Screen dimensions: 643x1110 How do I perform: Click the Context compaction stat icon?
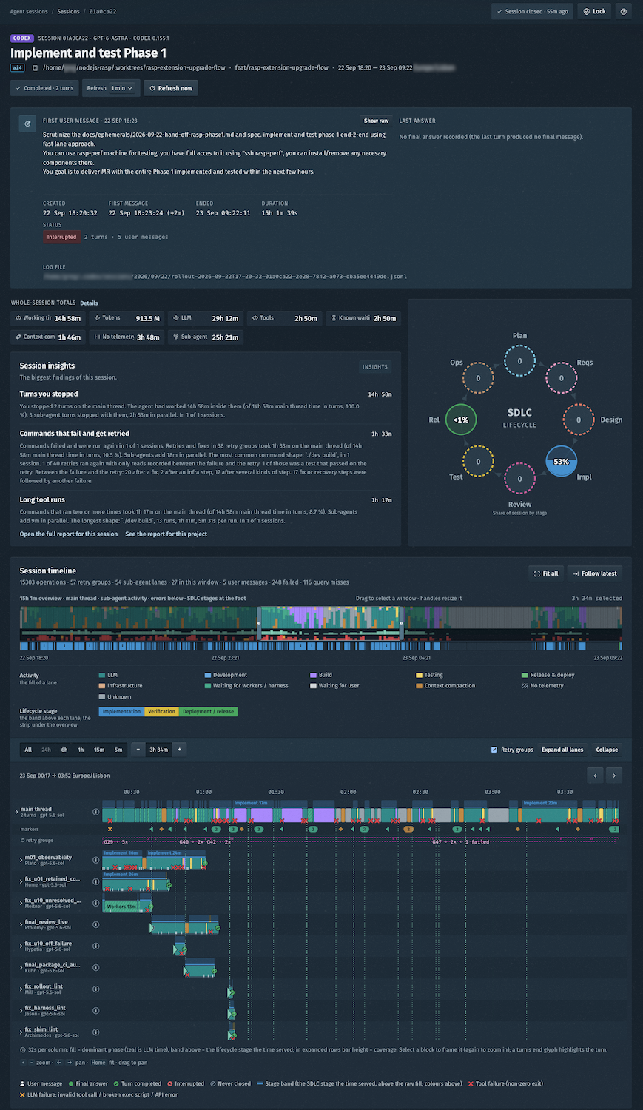pos(18,337)
